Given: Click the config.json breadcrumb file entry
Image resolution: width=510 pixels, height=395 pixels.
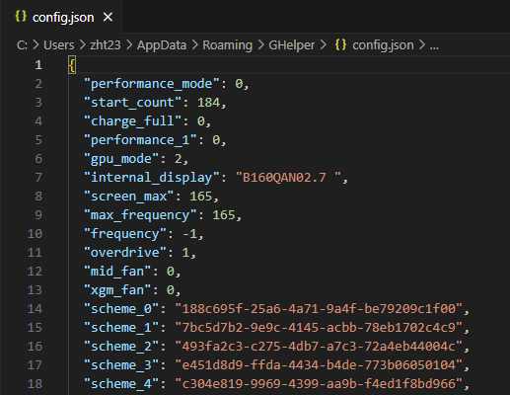Looking at the screenshot, I should click(383, 45).
